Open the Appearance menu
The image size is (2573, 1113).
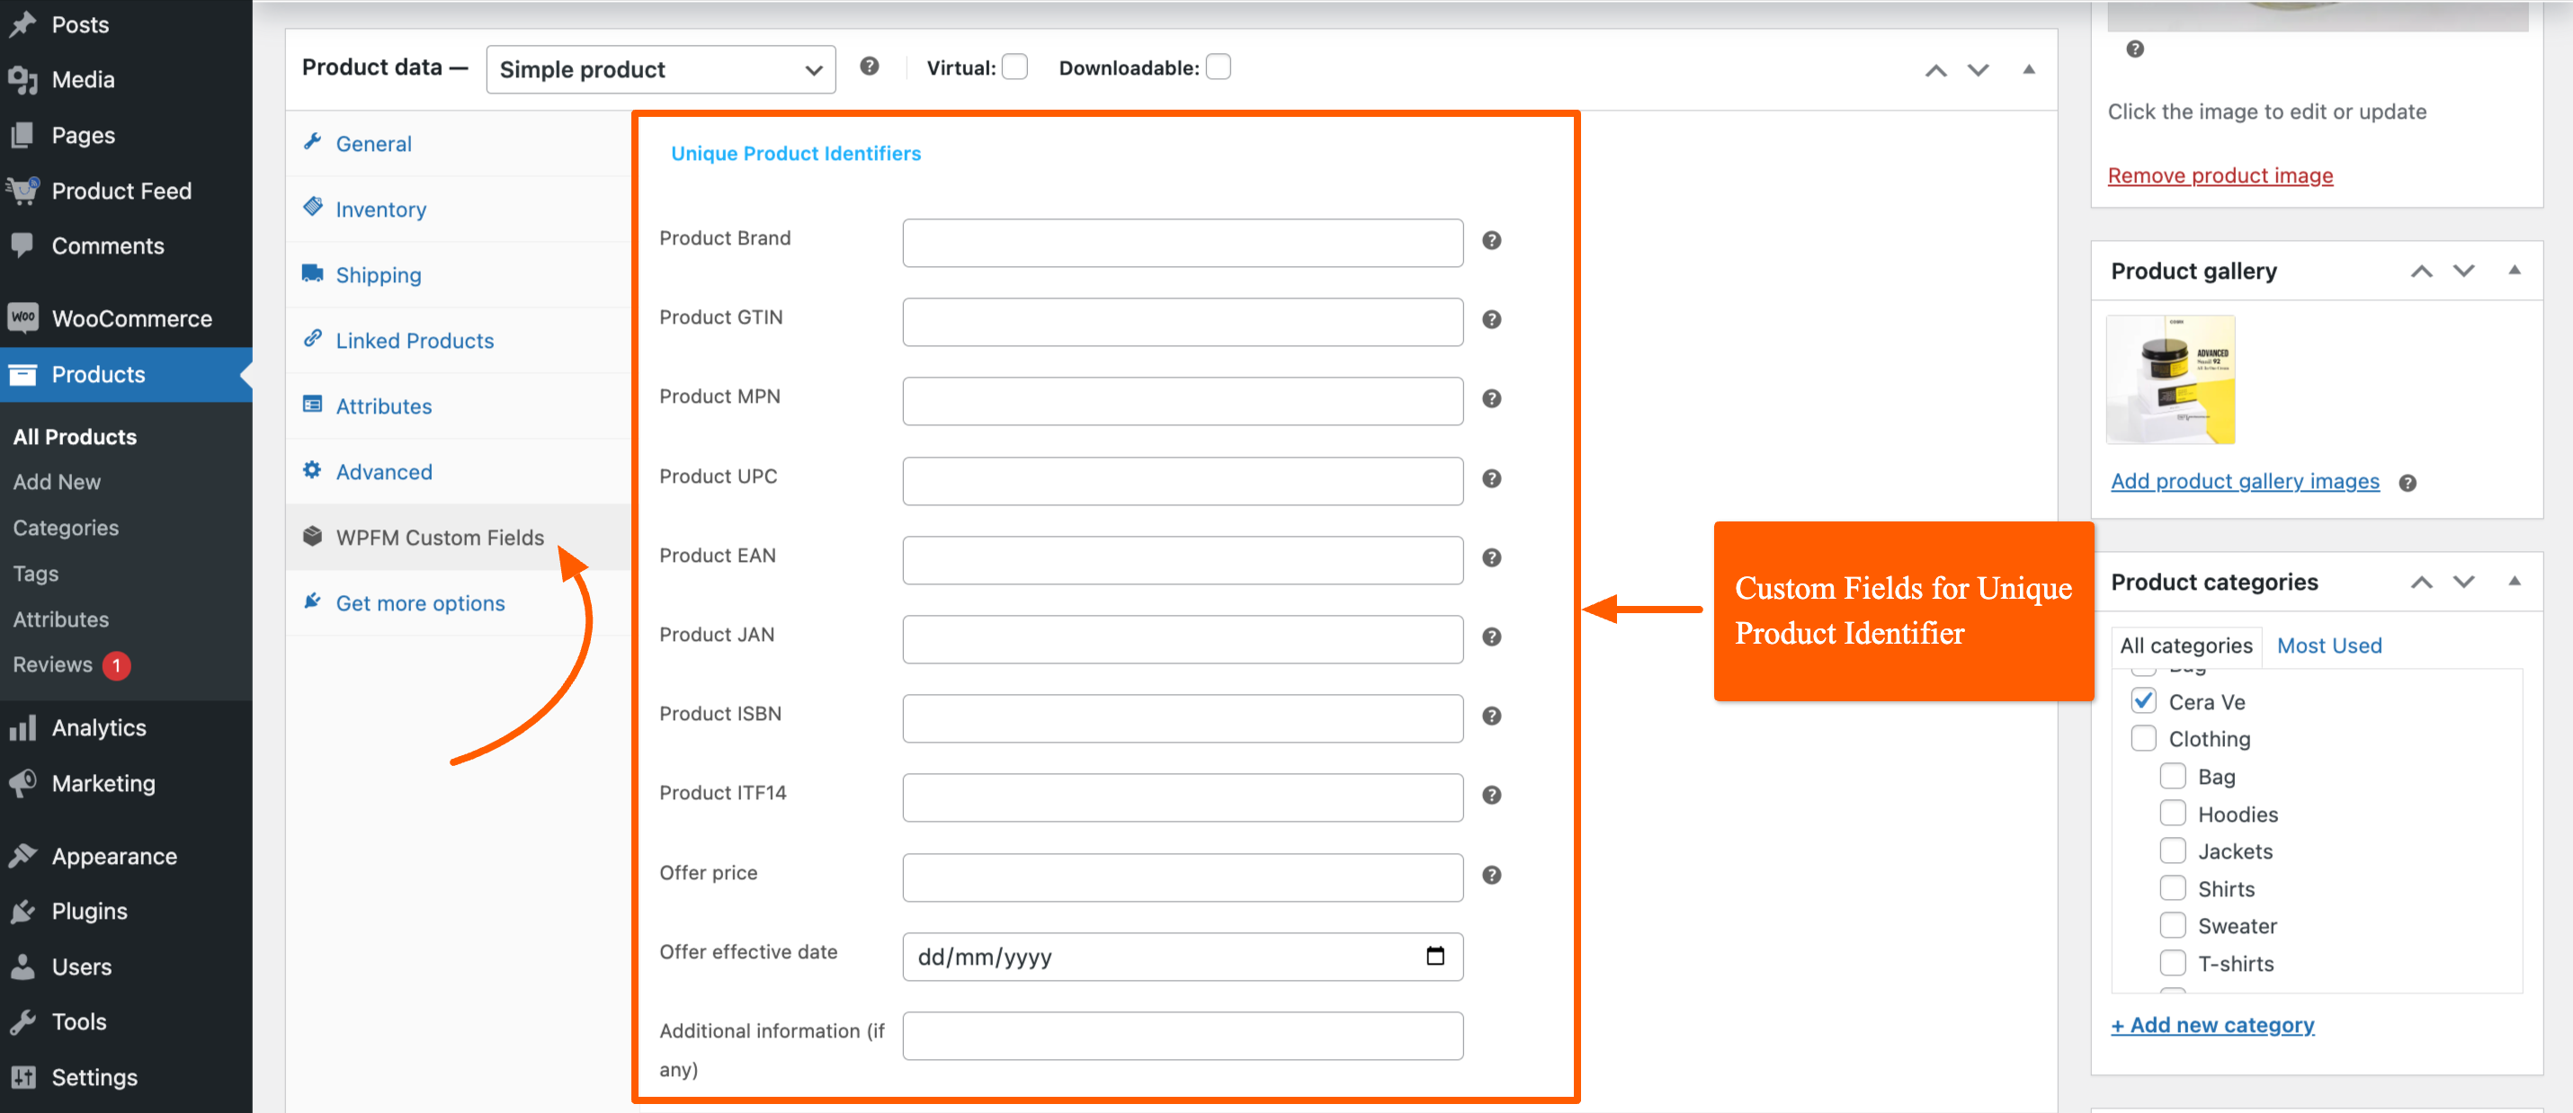pyautogui.click(x=126, y=857)
